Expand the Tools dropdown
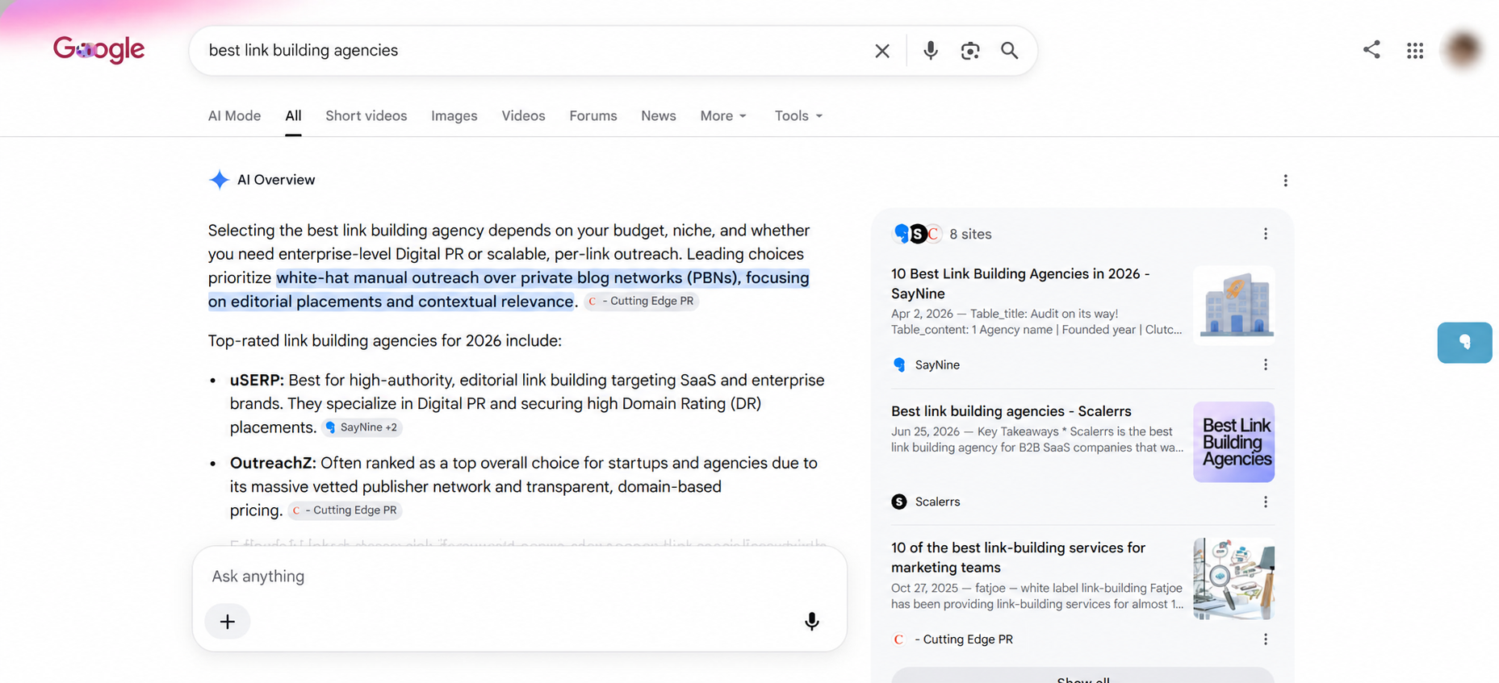 point(798,116)
